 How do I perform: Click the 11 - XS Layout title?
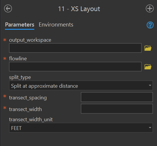79,9
